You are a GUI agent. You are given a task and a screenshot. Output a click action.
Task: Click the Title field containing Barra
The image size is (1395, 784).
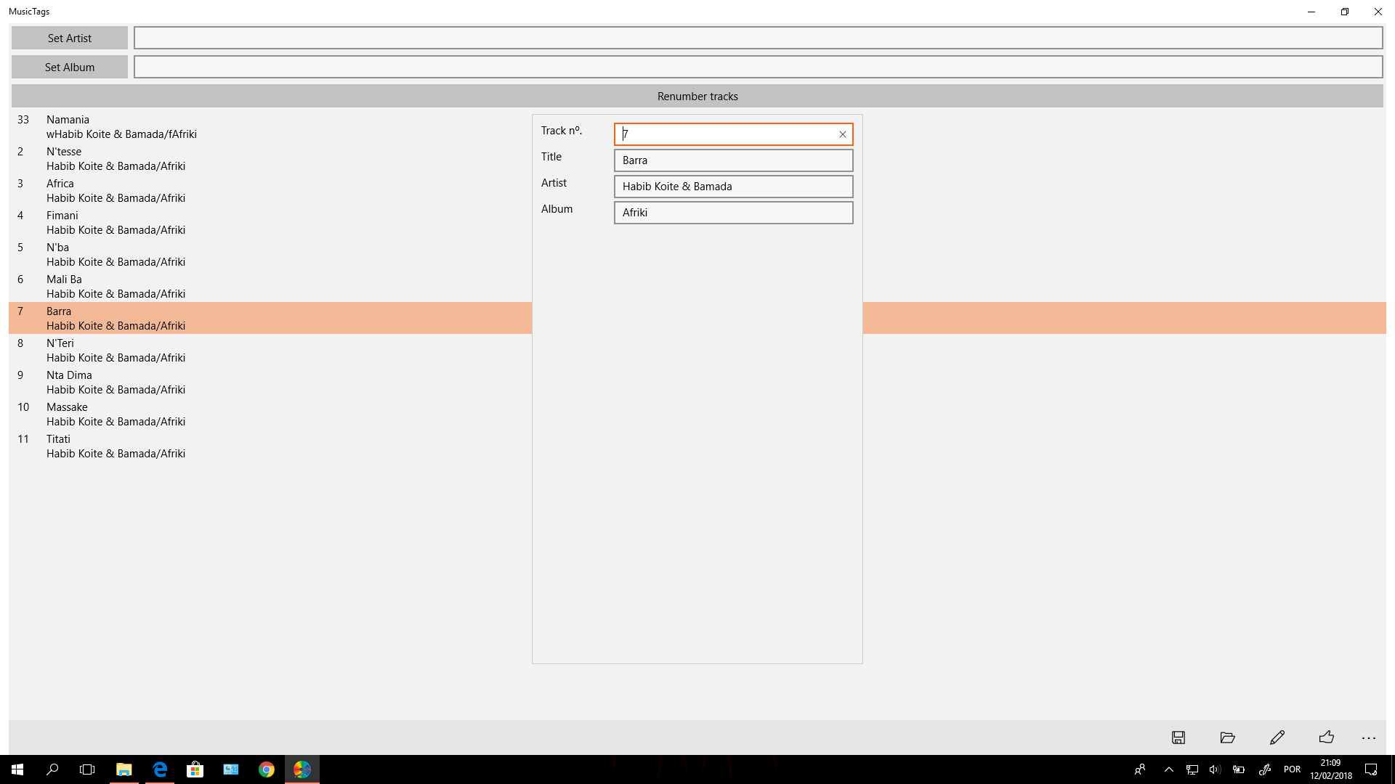pos(733,160)
